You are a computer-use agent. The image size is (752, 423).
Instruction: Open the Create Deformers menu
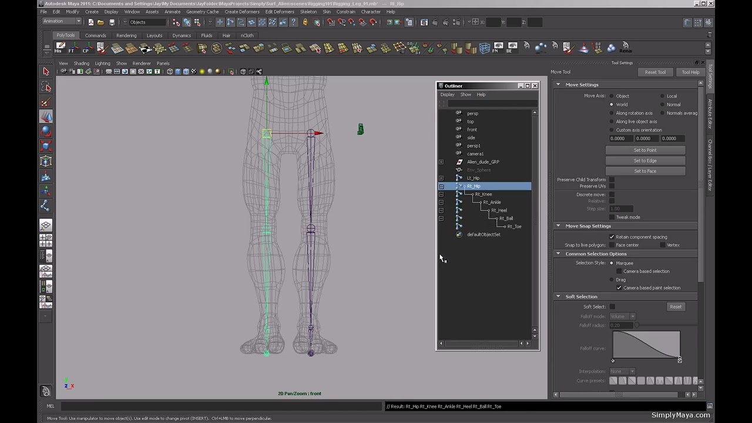pyautogui.click(x=241, y=12)
